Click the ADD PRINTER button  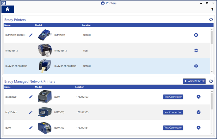(194, 81)
